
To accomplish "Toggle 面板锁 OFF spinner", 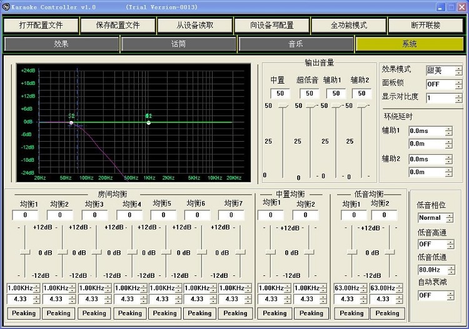I will pyautogui.click(x=444, y=84).
